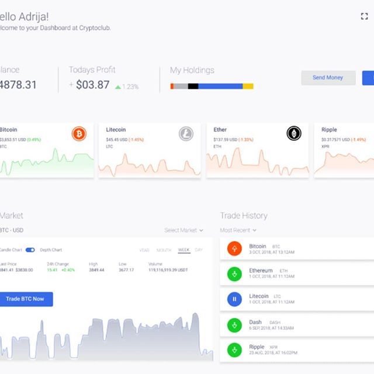Click the +0.40% 24h change value

68,270
